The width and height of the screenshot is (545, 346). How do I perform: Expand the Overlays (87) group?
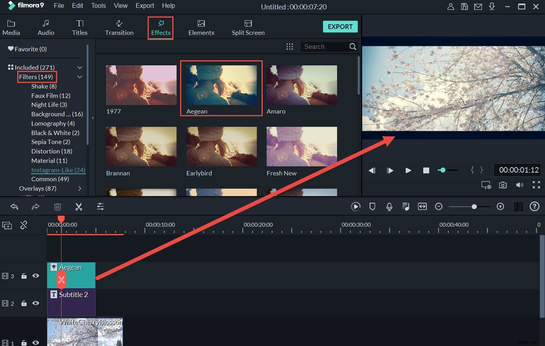(79, 188)
